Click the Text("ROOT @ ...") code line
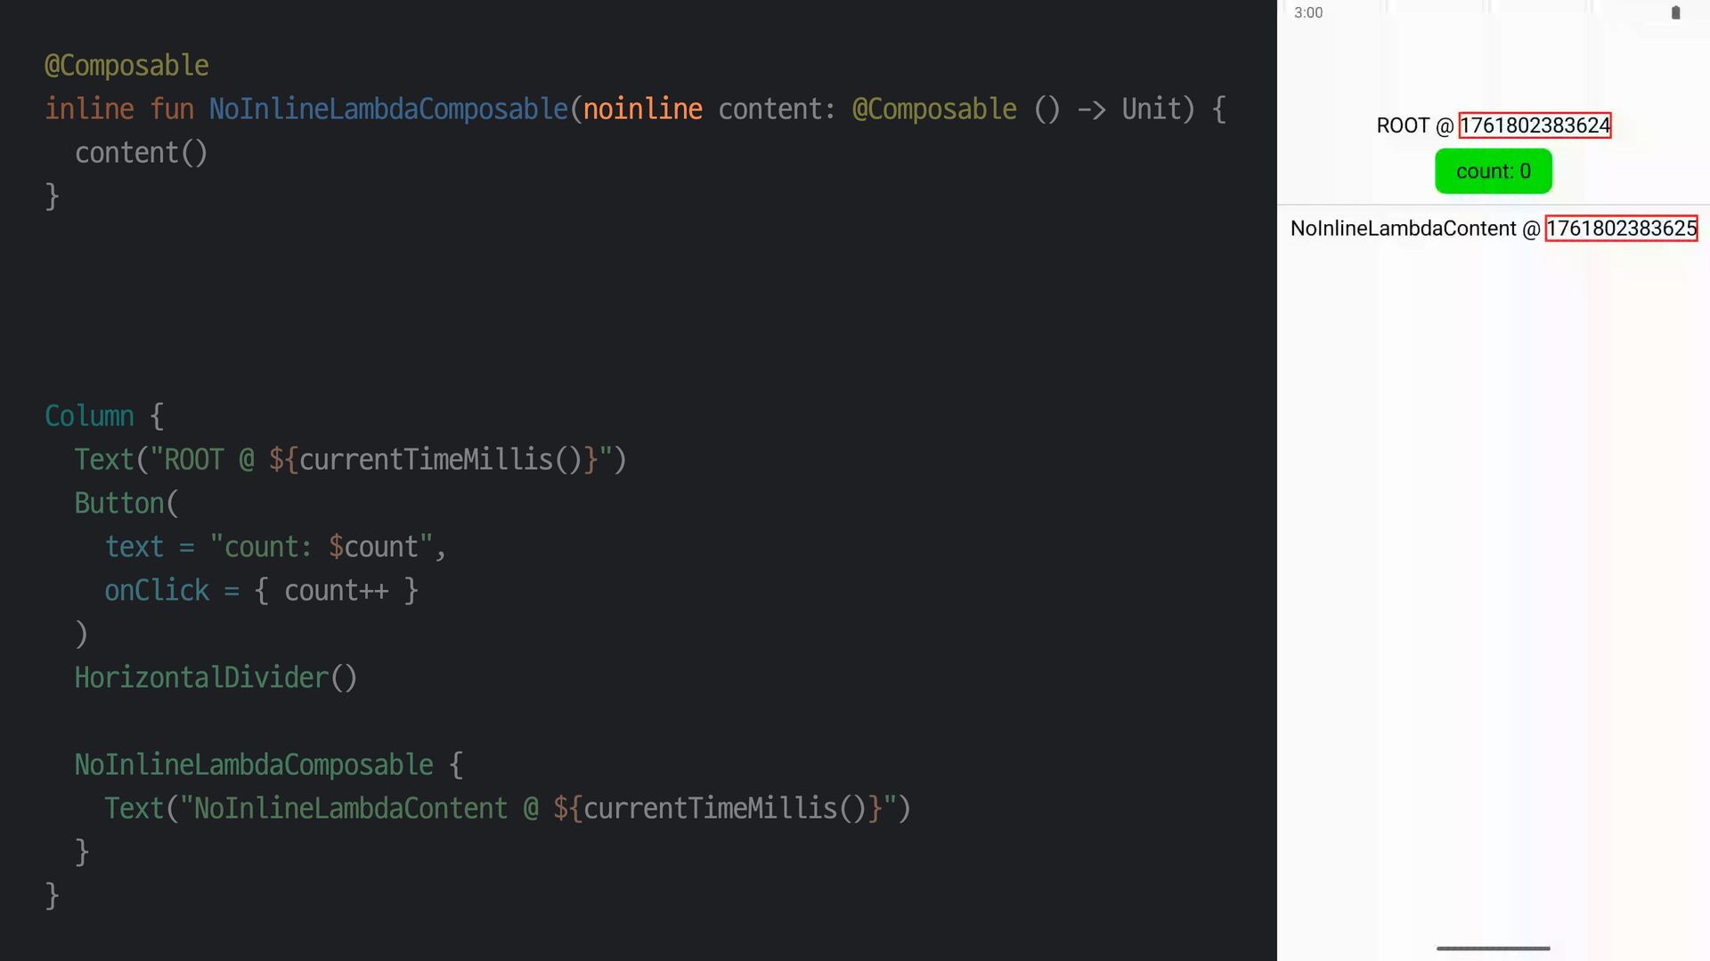Image resolution: width=1710 pixels, height=961 pixels. pos(350,459)
